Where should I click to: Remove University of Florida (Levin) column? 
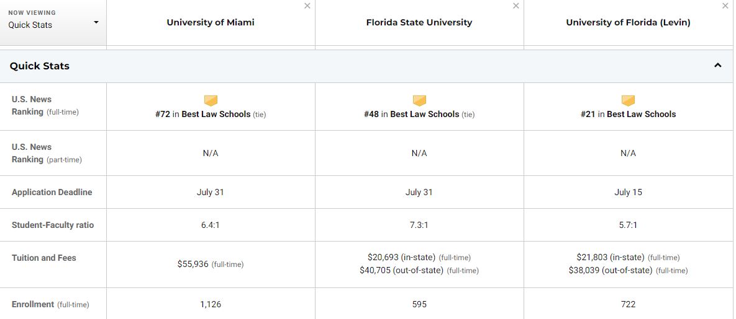(725, 6)
